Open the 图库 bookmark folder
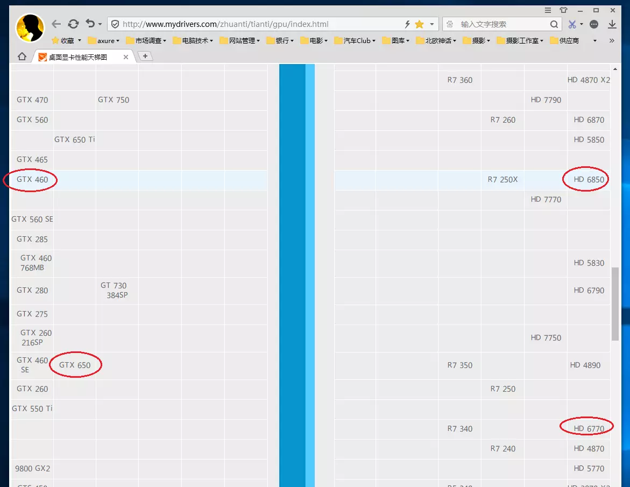Viewport: 630px width, 487px height. [x=396, y=40]
